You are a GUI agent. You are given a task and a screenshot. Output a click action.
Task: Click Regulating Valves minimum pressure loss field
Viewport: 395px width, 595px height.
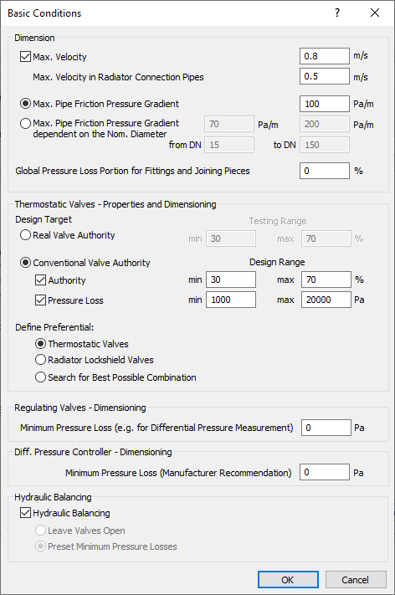pyautogui.click(x=326, y=428)
